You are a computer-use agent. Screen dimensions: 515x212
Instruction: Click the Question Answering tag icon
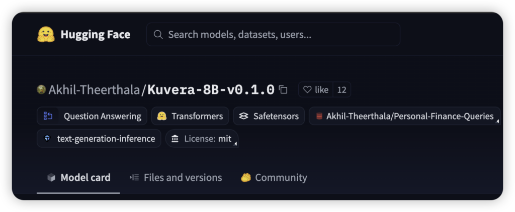coord(48,116)
